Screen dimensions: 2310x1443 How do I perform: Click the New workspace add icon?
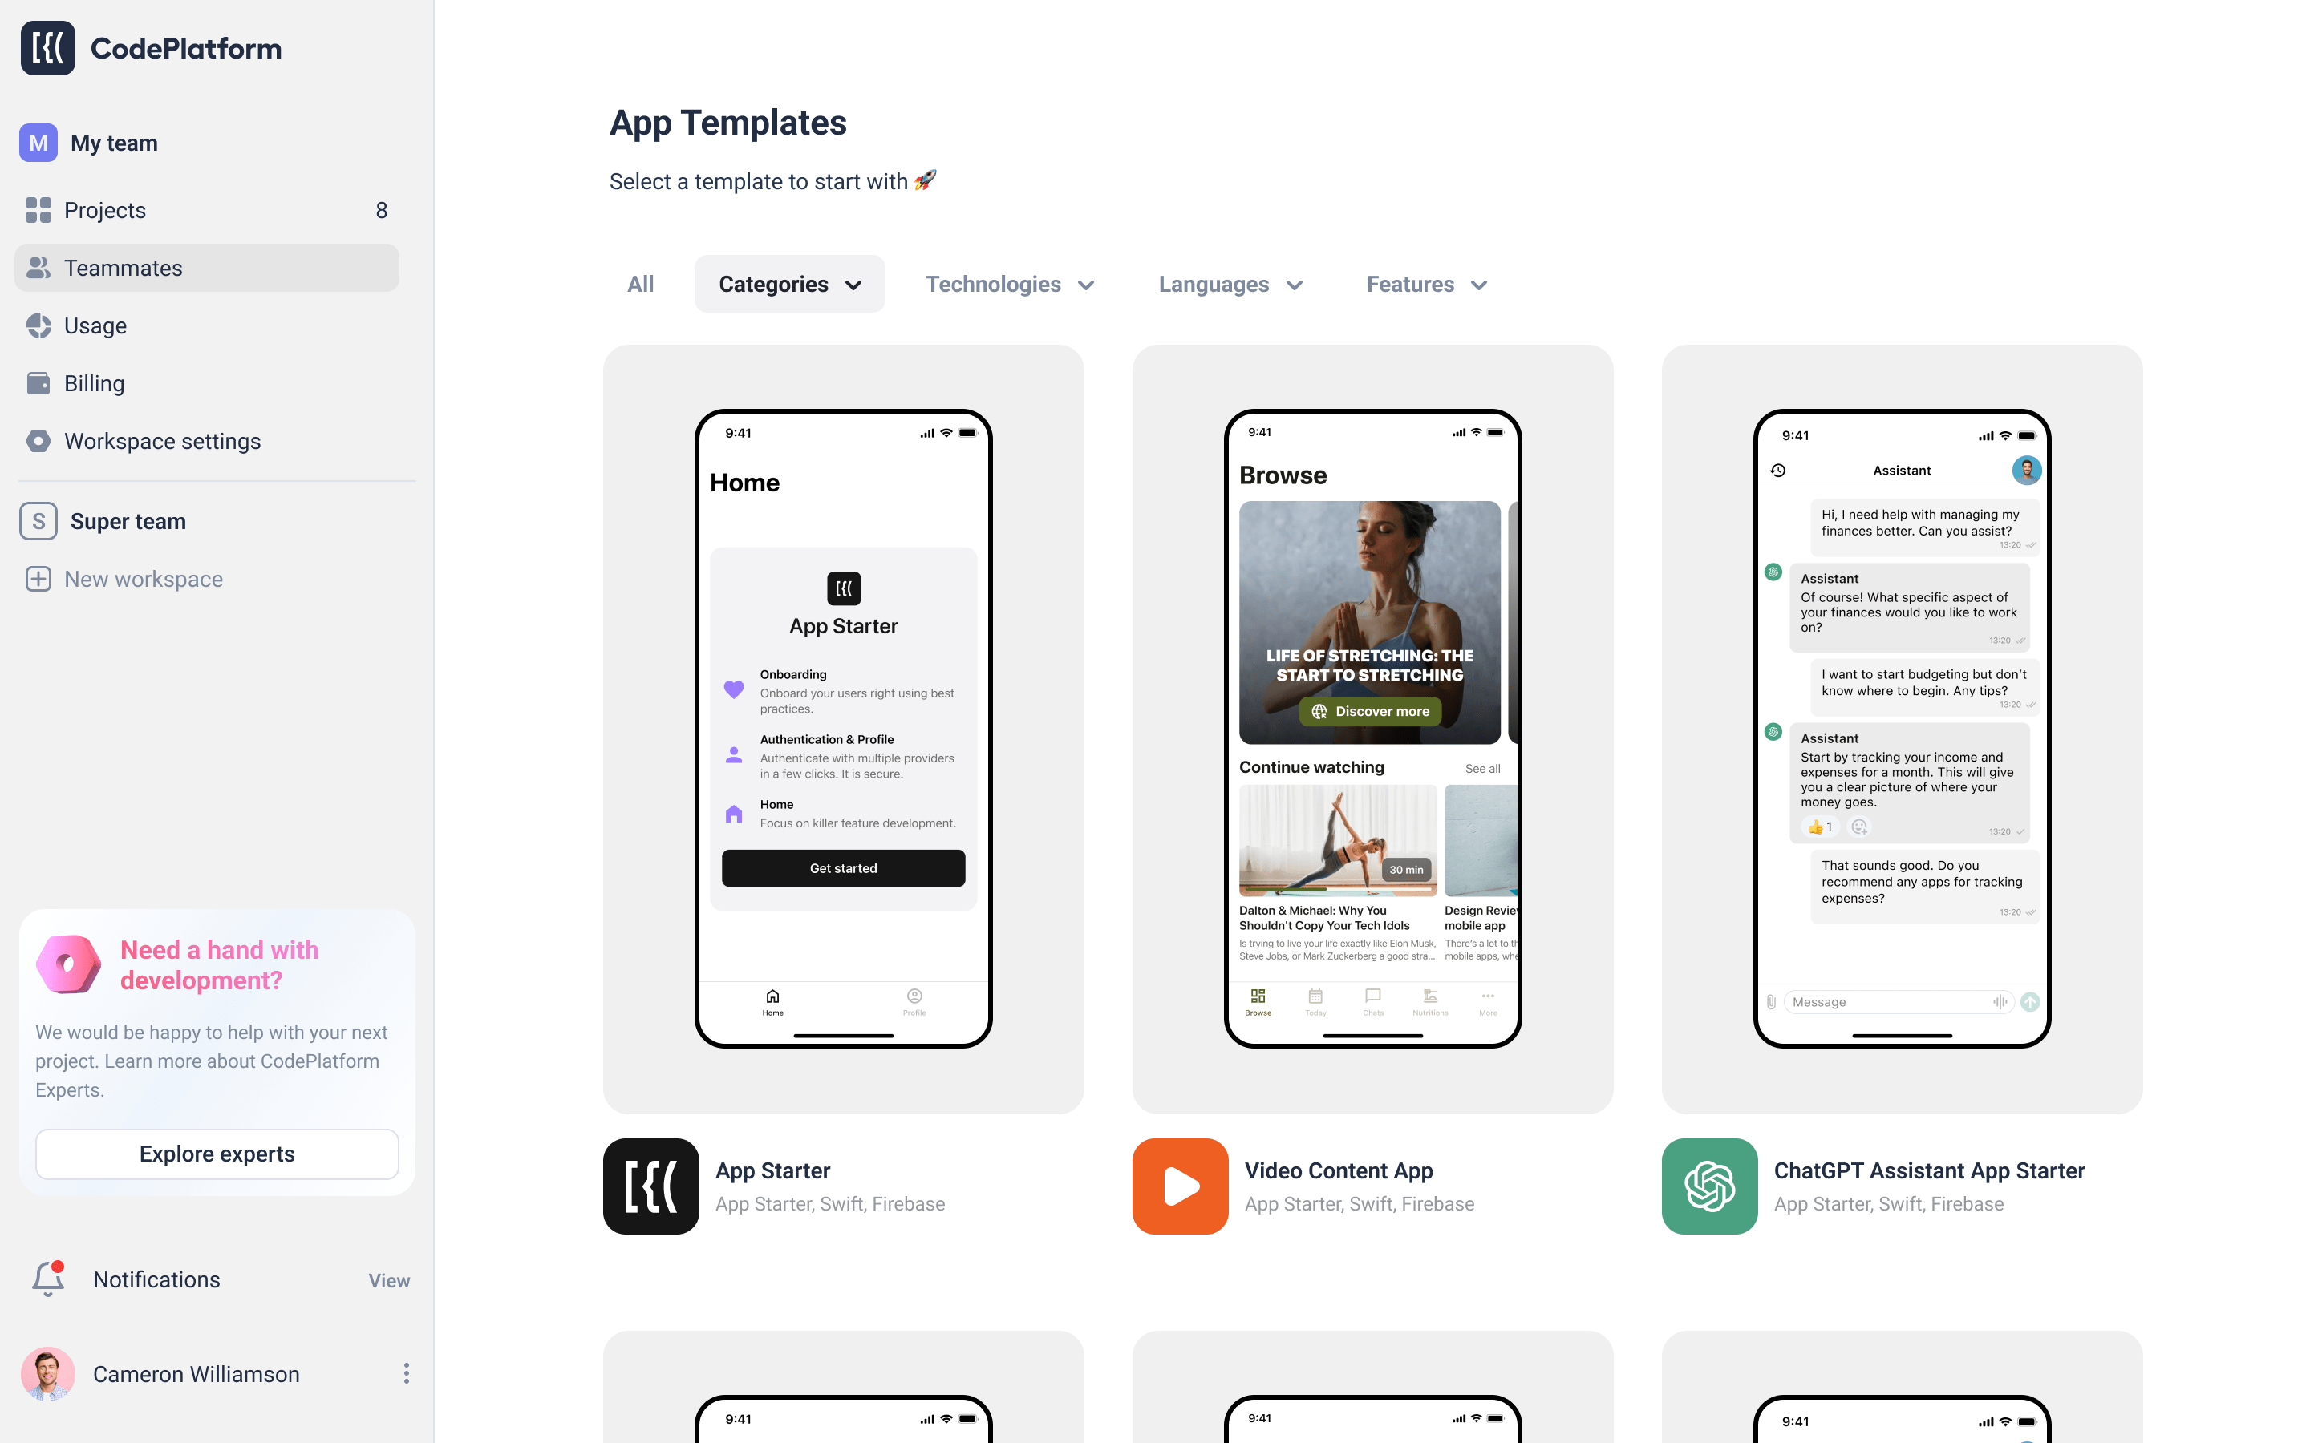tap(37, 579)
